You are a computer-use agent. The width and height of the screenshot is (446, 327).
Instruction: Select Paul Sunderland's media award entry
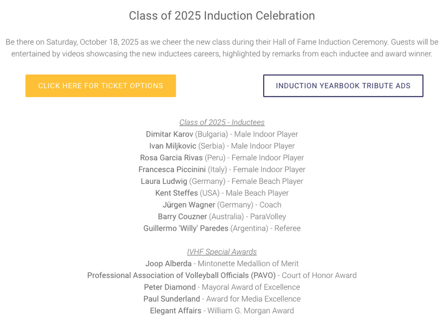coord(172,299)
